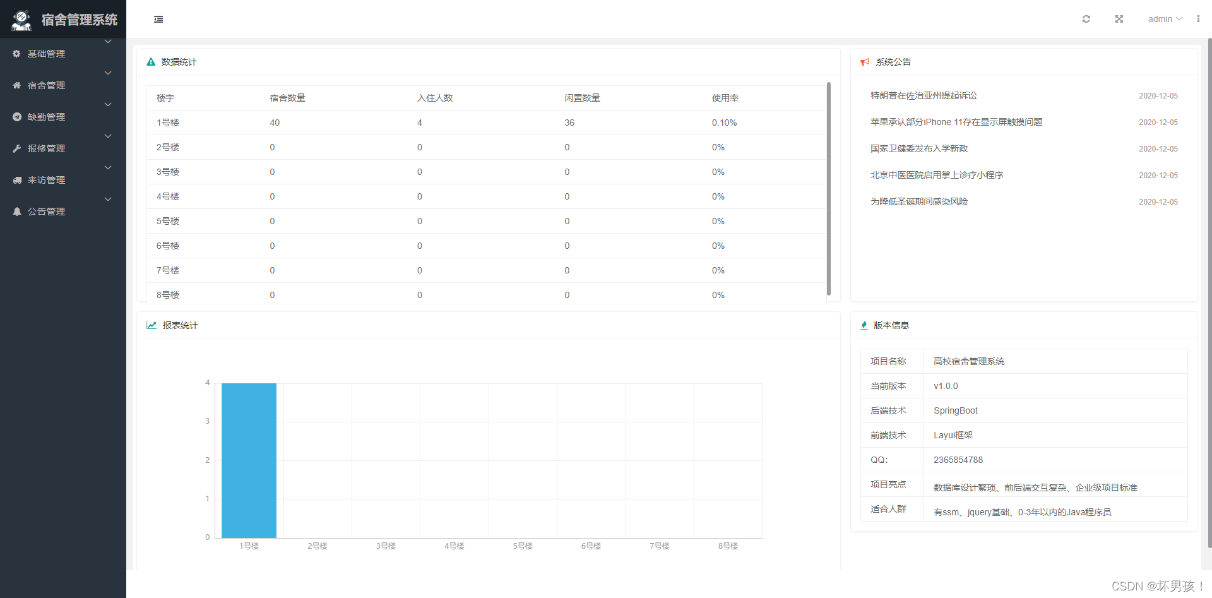Click the 7号楼 chart axis label
Viewport: 1212px width, 598px height.
point(660,546)
